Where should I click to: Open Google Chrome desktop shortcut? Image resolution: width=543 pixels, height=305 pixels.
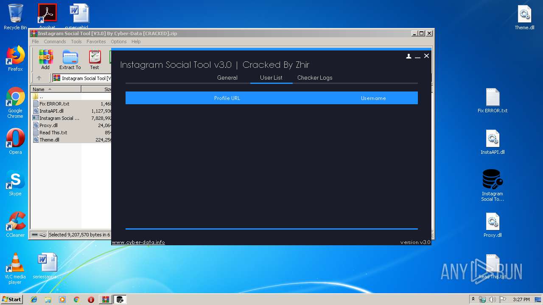click(15, 103)
